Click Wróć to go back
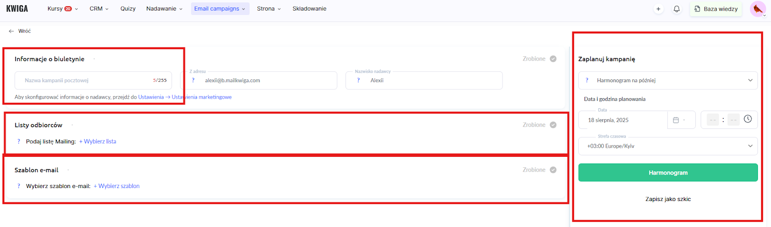Viewport: 771px width, 227px height. pyautogui.click(x=25, y=31)
